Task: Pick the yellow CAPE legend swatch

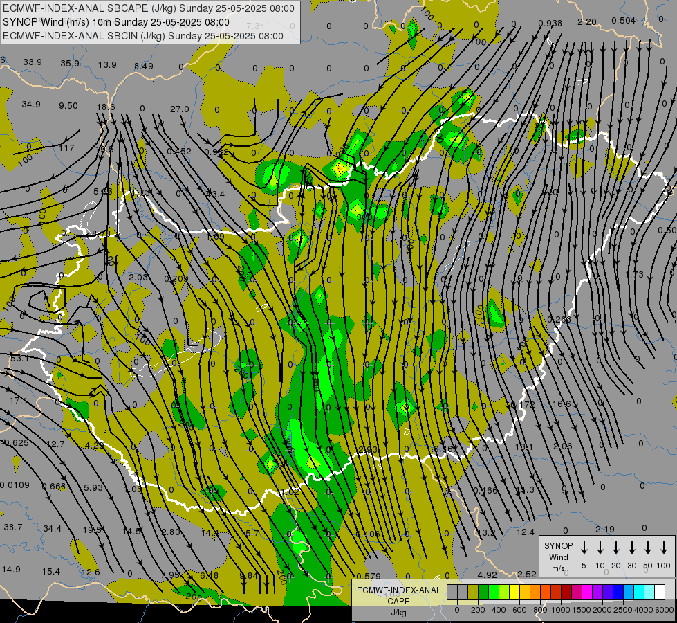Action: 514,593
